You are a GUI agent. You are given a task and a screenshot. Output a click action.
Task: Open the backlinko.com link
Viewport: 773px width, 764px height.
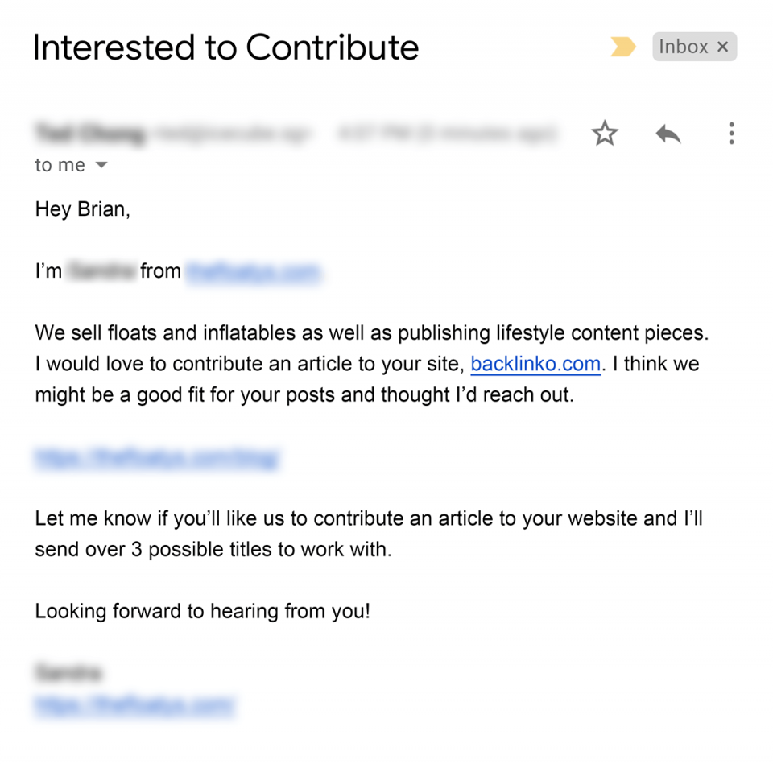coord(535,364)
